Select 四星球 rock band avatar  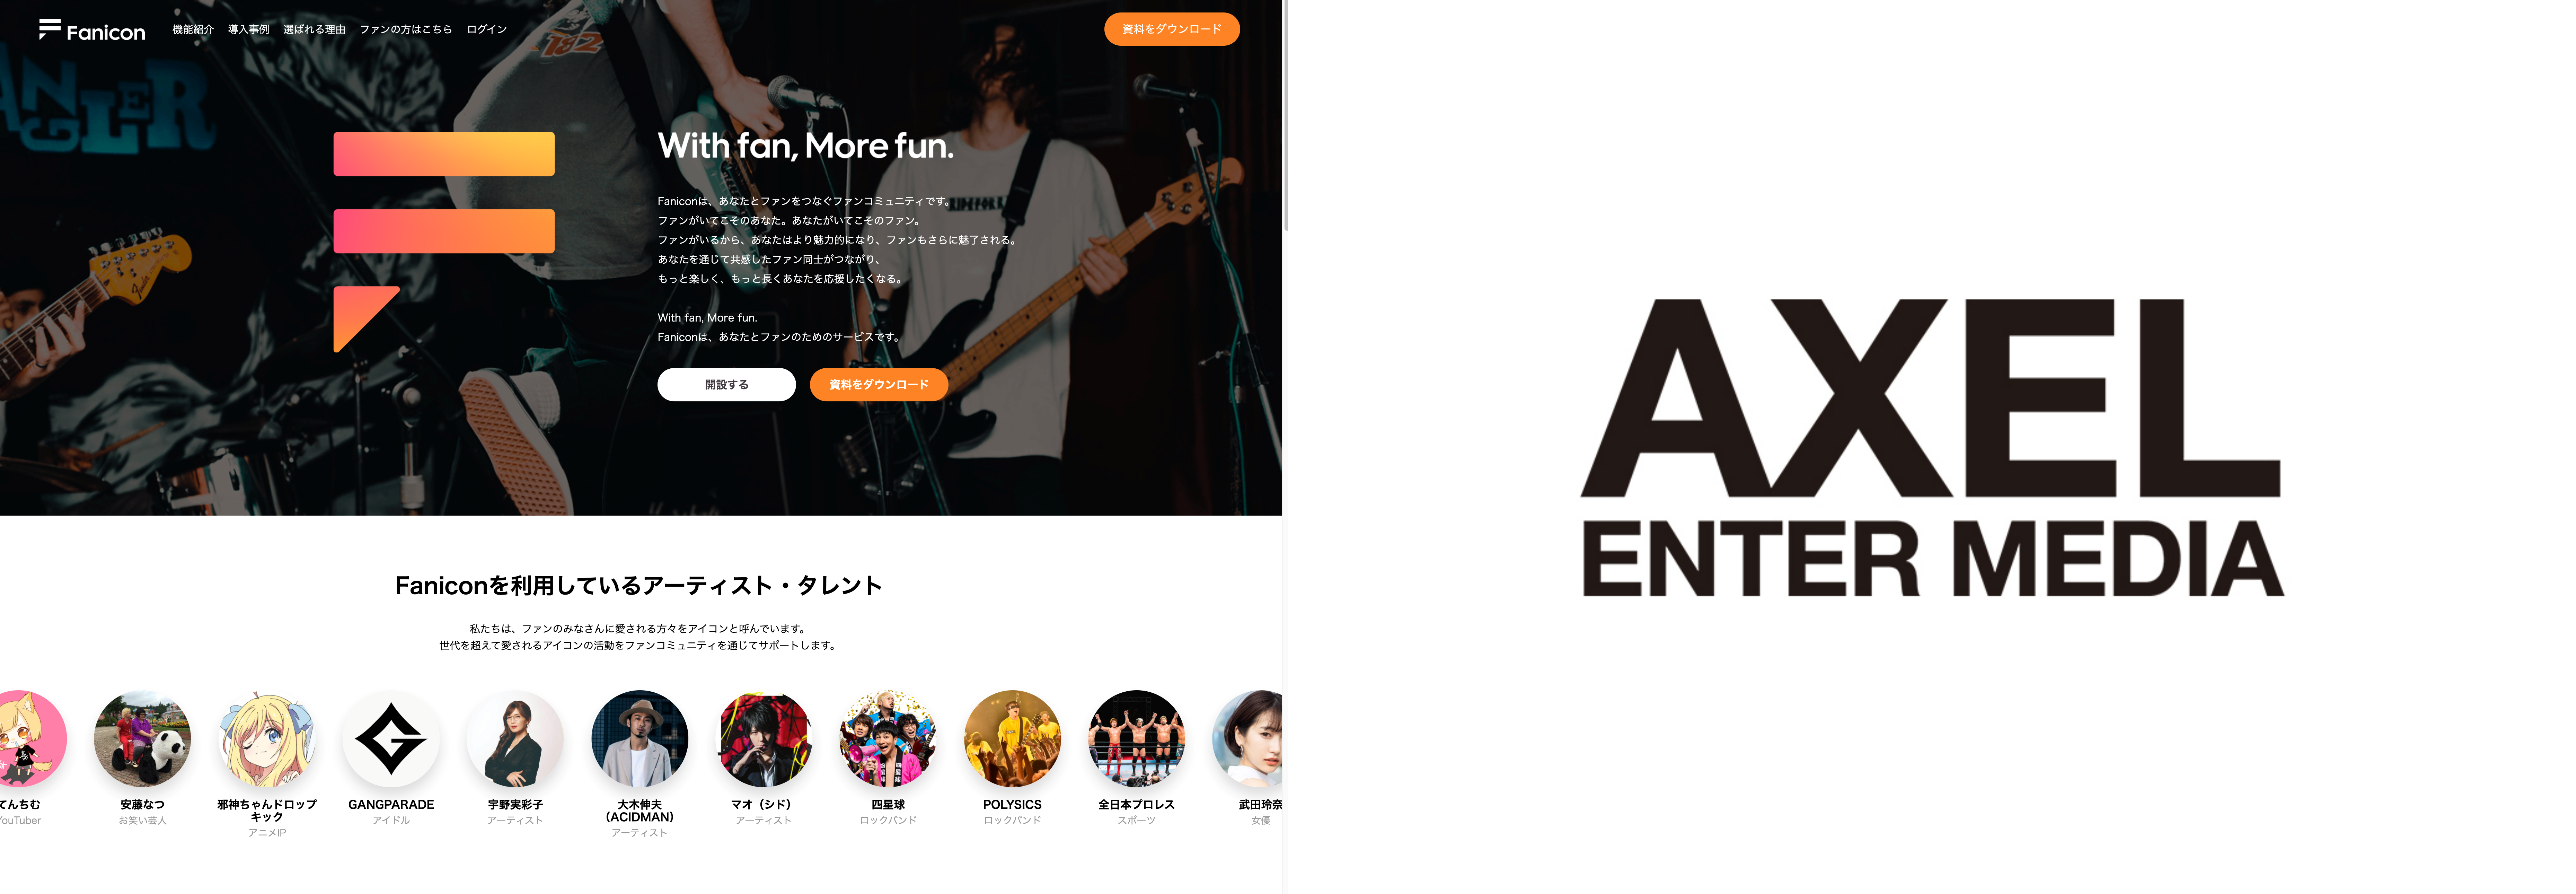click(x=888, y=739)
